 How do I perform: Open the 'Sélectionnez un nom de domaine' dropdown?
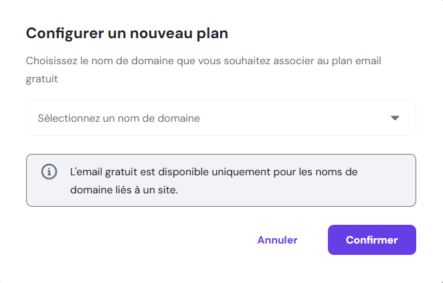coord(221,118)
